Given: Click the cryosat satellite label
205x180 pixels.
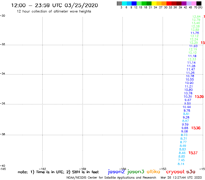Looking at the screenshot, I should click(x=175, y=172).
